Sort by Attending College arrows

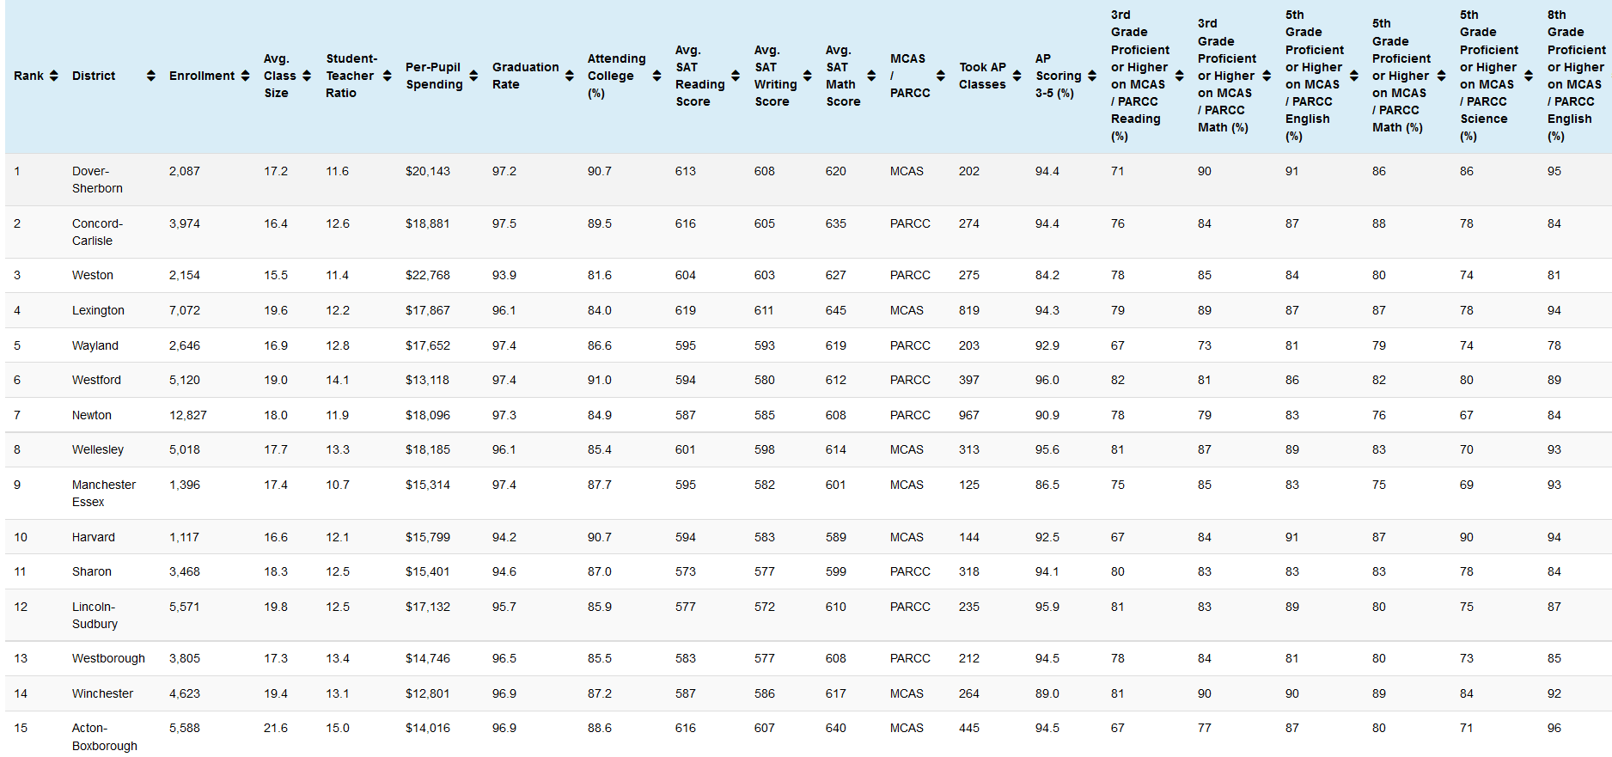[x=656, y=76]
